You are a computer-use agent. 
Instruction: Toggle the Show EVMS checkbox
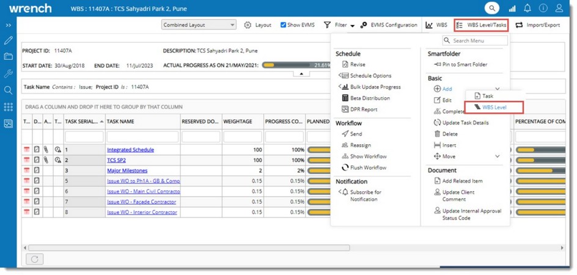click(284, 25)
